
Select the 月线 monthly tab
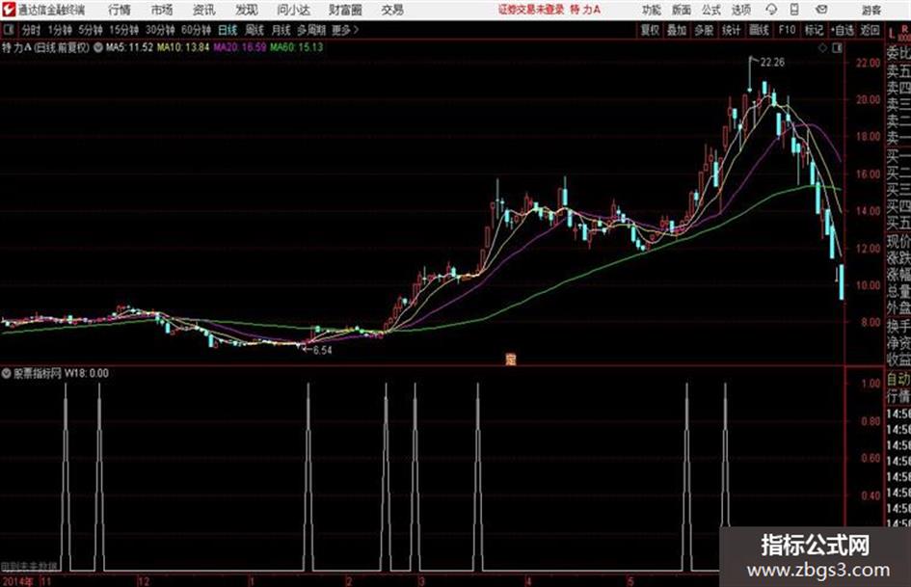[281, 30]
